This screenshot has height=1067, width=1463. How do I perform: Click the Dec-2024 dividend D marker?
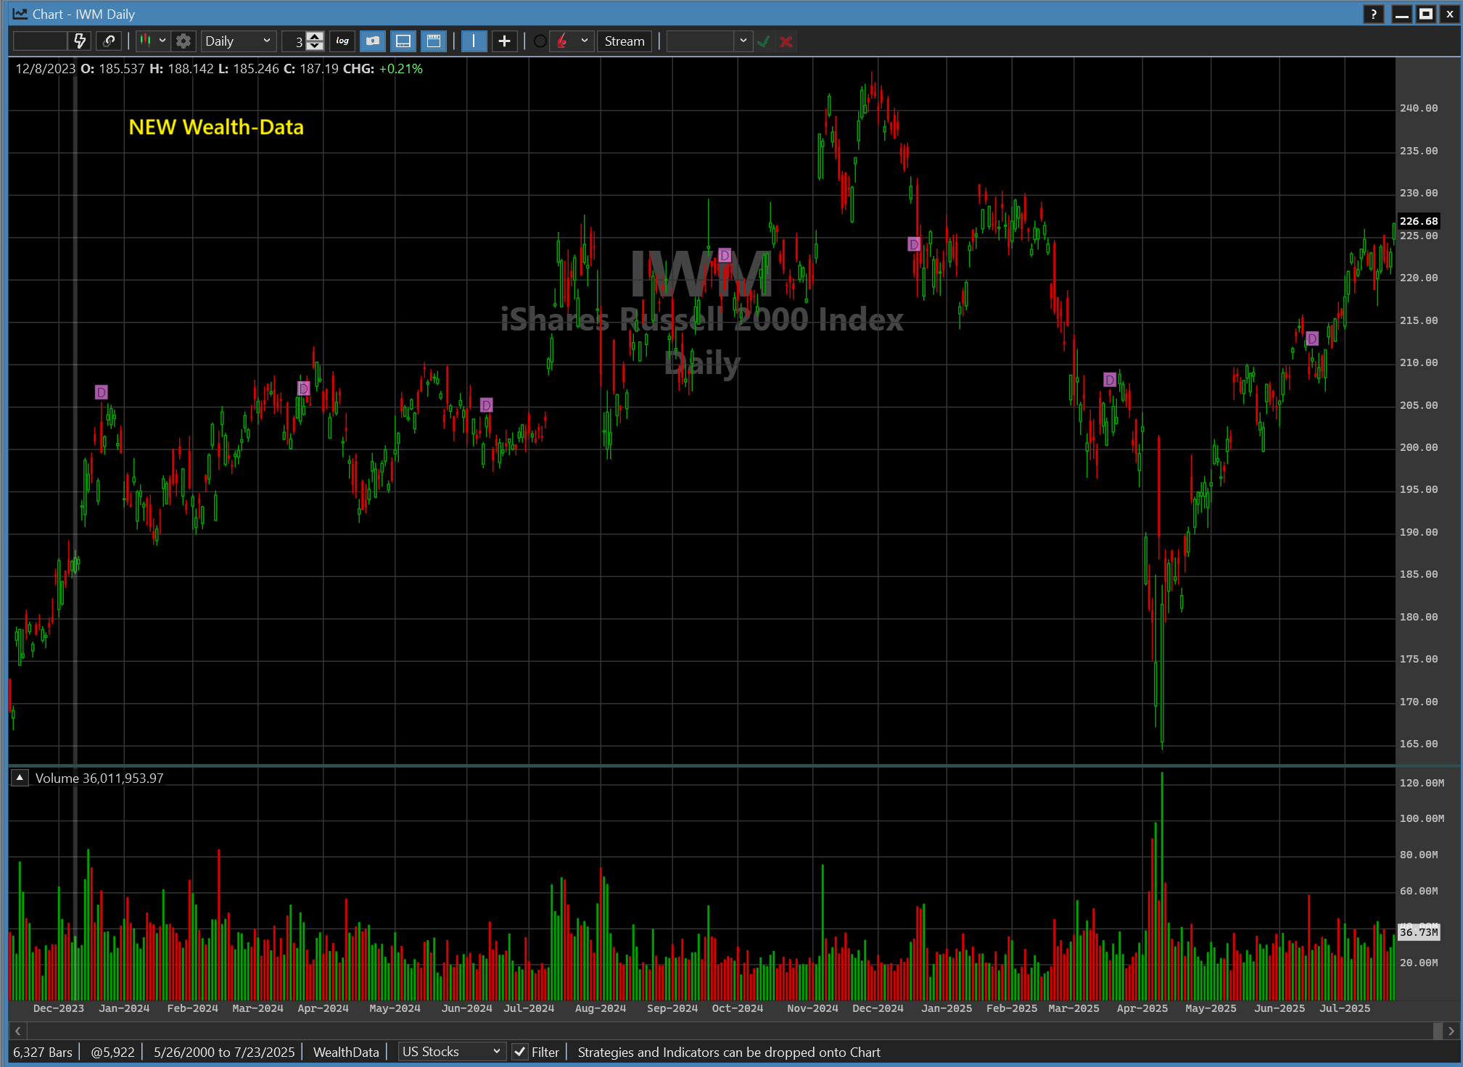(914, 244)
